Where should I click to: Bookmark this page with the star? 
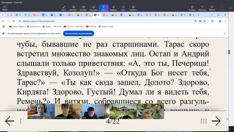coord(205,21)
